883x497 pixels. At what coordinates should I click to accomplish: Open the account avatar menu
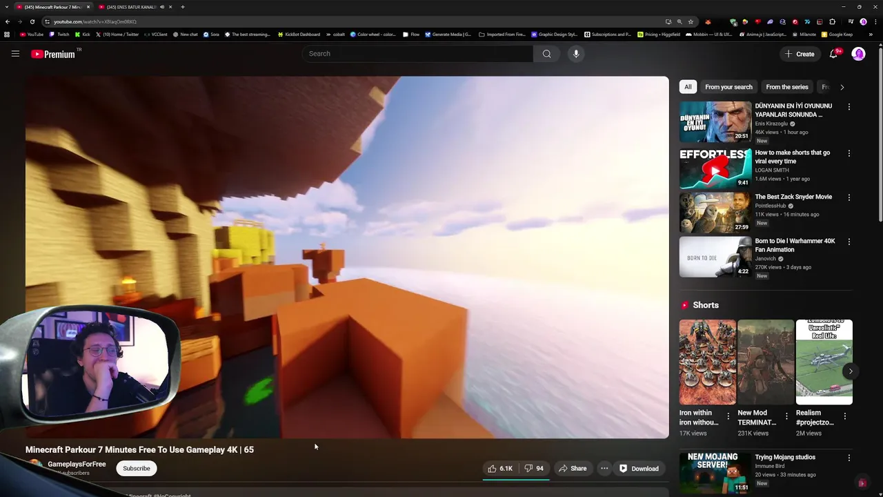[x=858, y=54]
